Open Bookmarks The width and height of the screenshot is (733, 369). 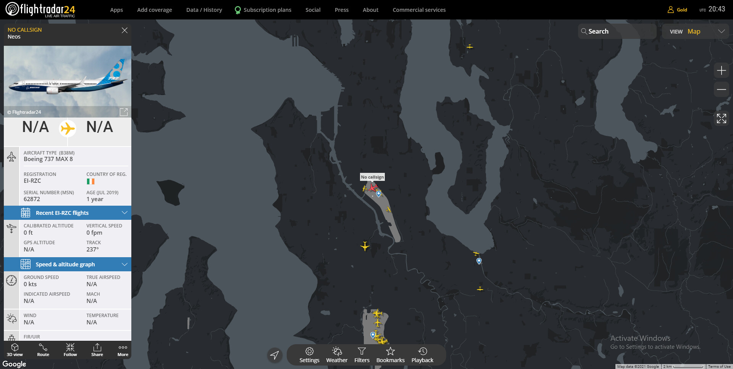(x=391, y=355)
